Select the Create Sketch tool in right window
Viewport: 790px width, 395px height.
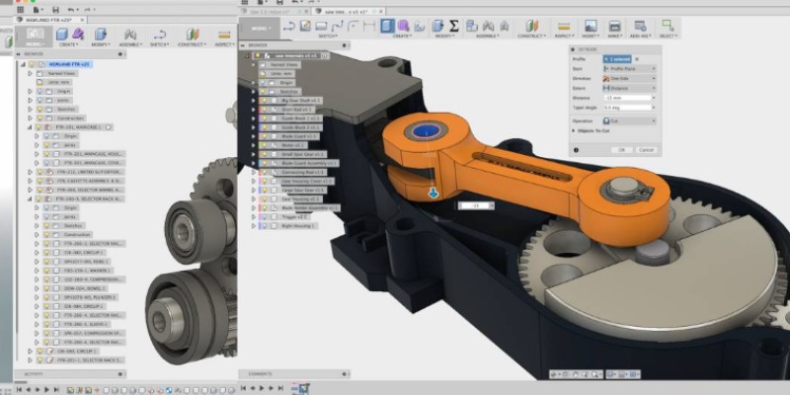click(x=305, y=26)
